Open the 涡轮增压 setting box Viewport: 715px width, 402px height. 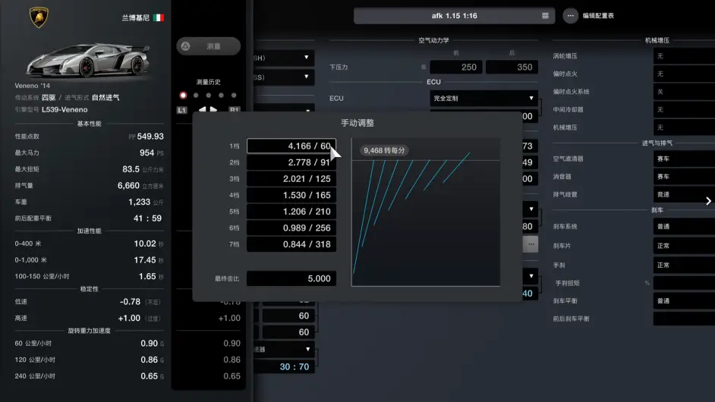click(684, 55)
